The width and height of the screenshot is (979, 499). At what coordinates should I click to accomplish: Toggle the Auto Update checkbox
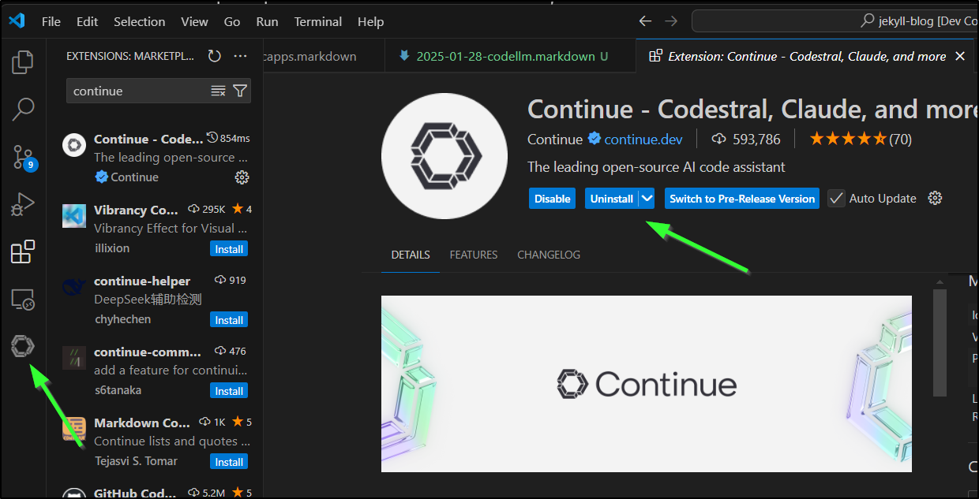836,199
